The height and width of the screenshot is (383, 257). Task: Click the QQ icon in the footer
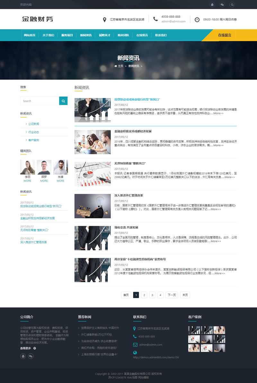click(22, 356)
